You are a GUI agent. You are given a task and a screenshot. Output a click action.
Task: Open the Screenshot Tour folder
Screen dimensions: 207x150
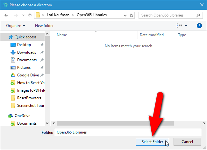(x=31, y=106)
